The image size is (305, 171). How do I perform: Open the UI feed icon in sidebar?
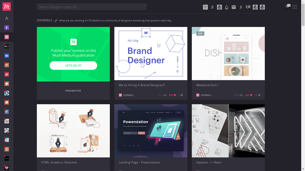point(7,140)
